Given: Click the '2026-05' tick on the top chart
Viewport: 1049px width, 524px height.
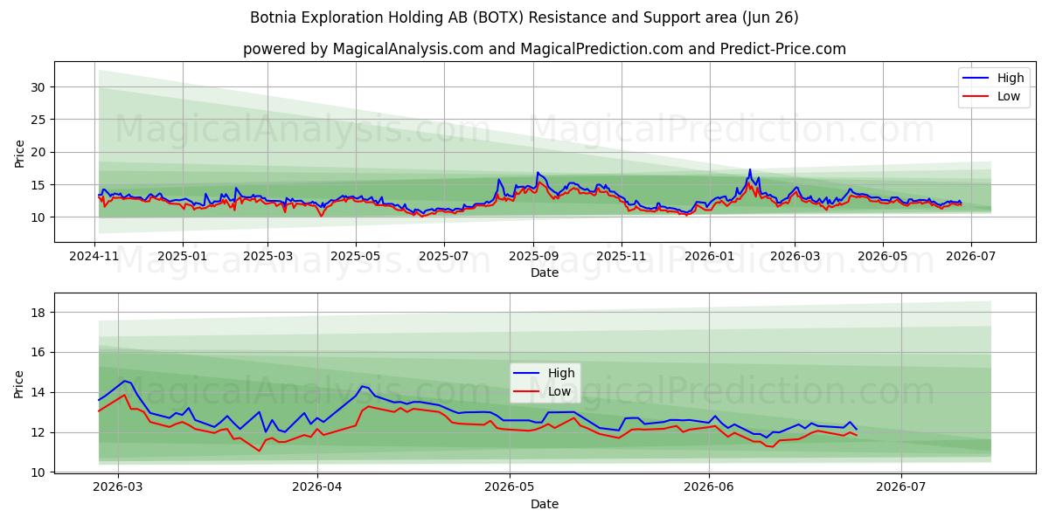Looking at the screenshot, I should 882,258.
